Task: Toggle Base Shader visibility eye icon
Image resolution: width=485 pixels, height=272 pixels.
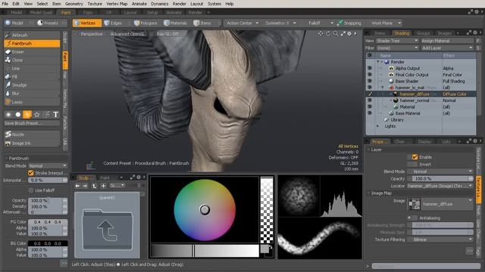Action: tap(369, 81)
